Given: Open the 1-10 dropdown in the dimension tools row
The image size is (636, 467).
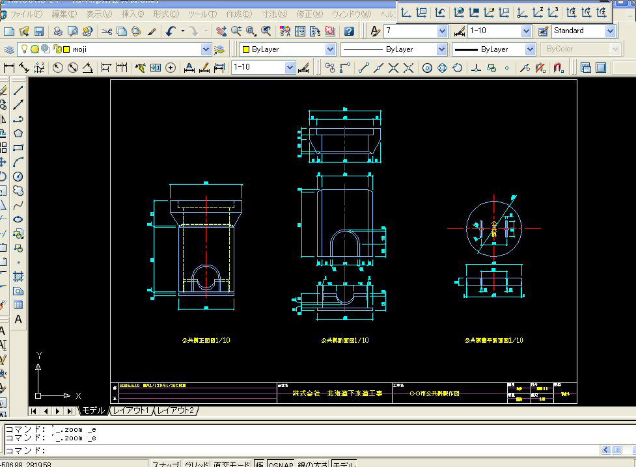Looking at the screenshot, I should coord(290,67).
